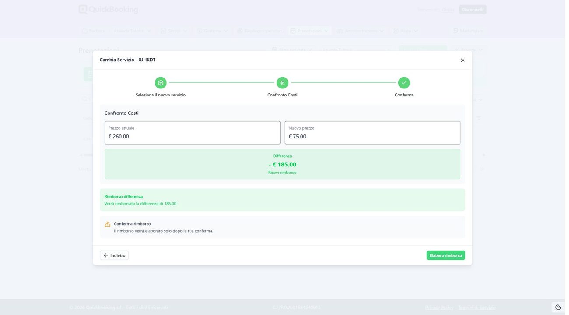This screenshot has height=315, width=569.
Task: Click the 'Ricevi rimborso' text
Action: click(x=282, y=173)
